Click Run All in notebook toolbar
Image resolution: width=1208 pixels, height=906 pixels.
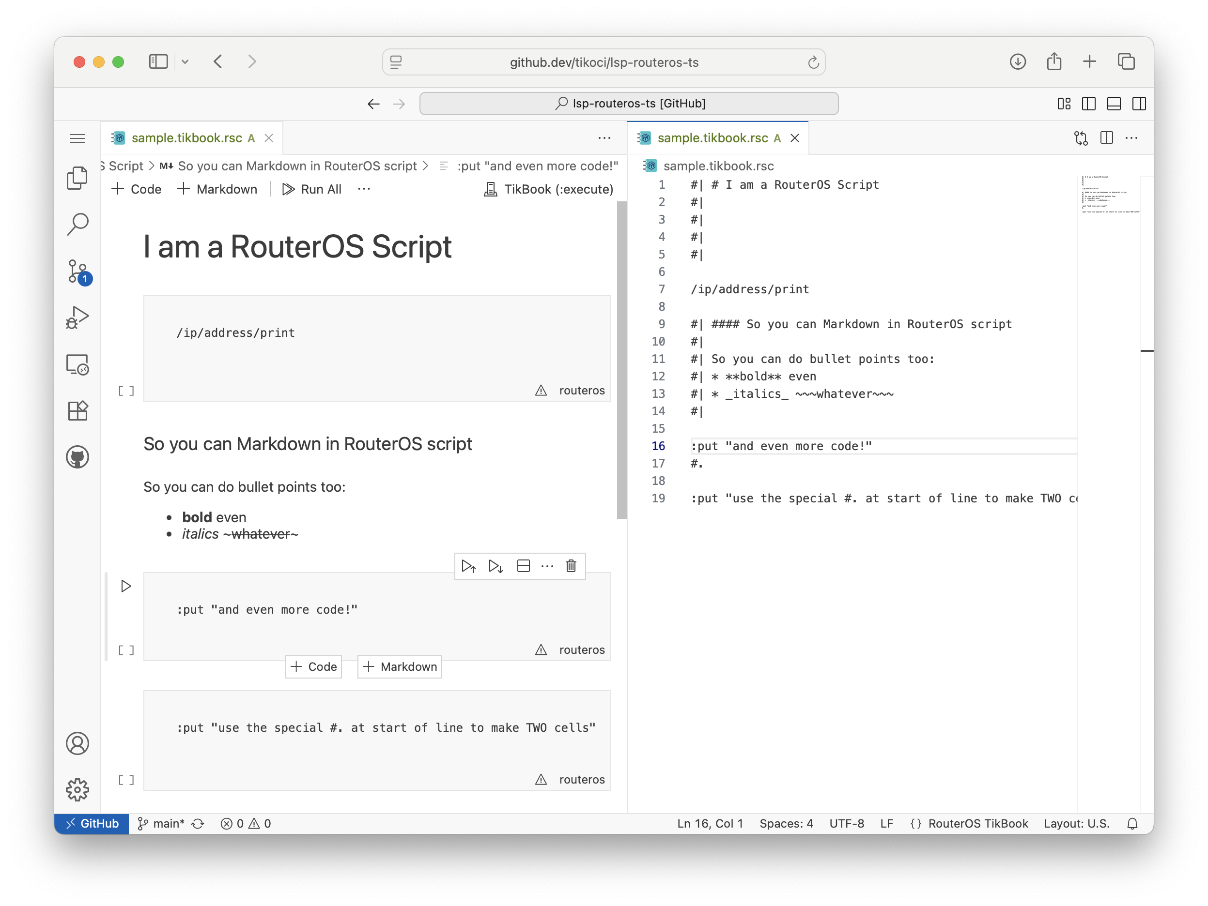312,189
